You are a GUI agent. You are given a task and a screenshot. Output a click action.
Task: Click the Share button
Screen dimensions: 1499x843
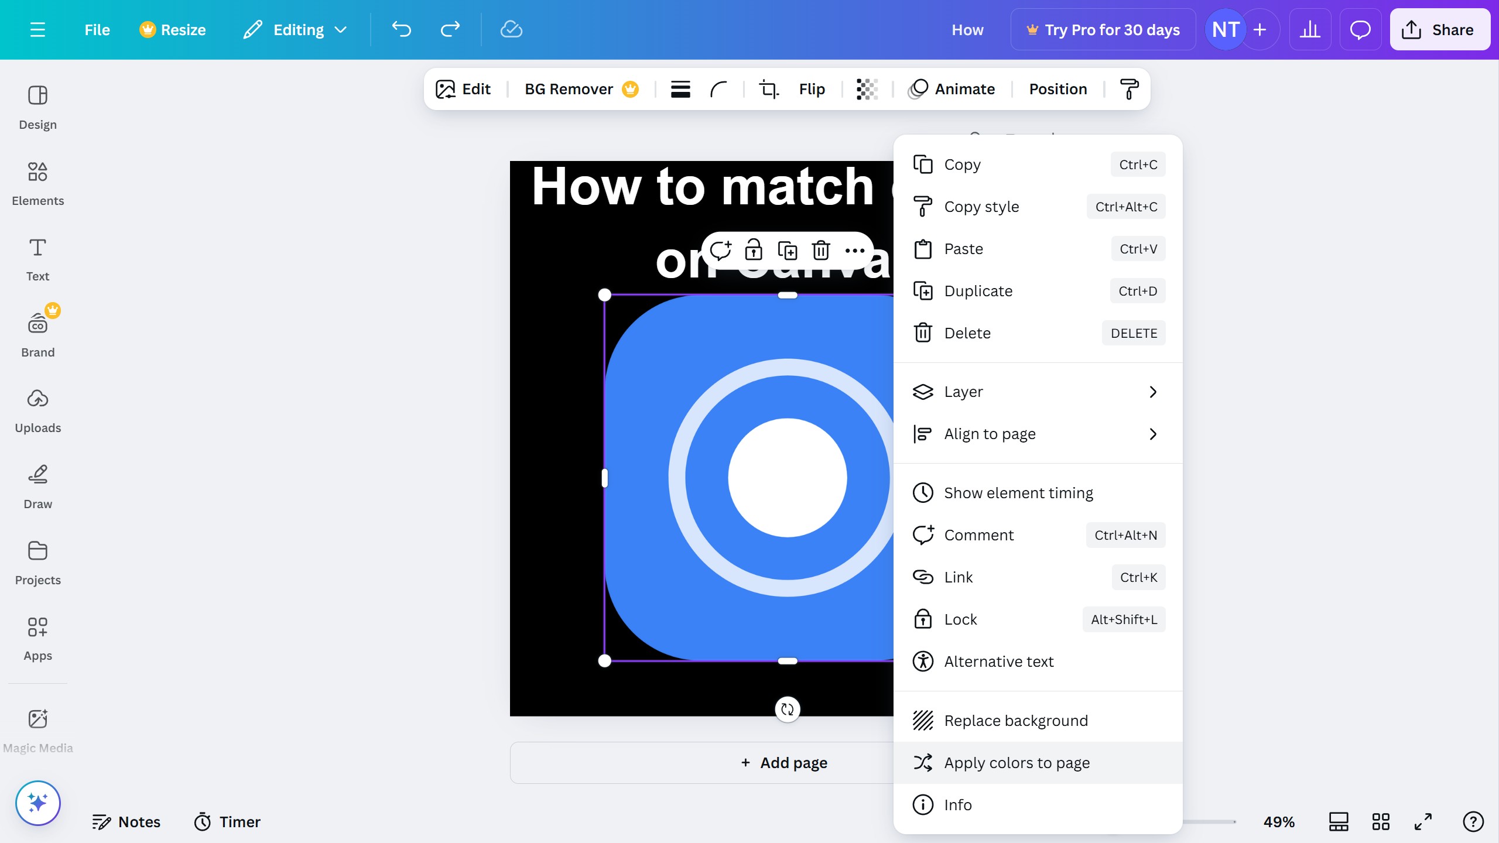1439,29
